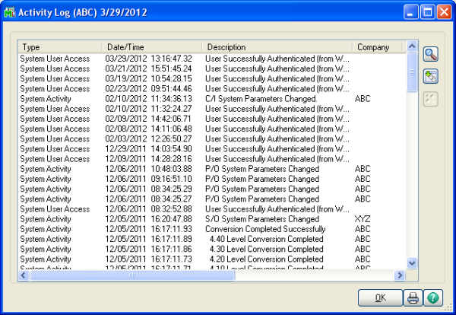Sort by the Type column header
This screenshot has height=315, width=456.
coord(61,46)
